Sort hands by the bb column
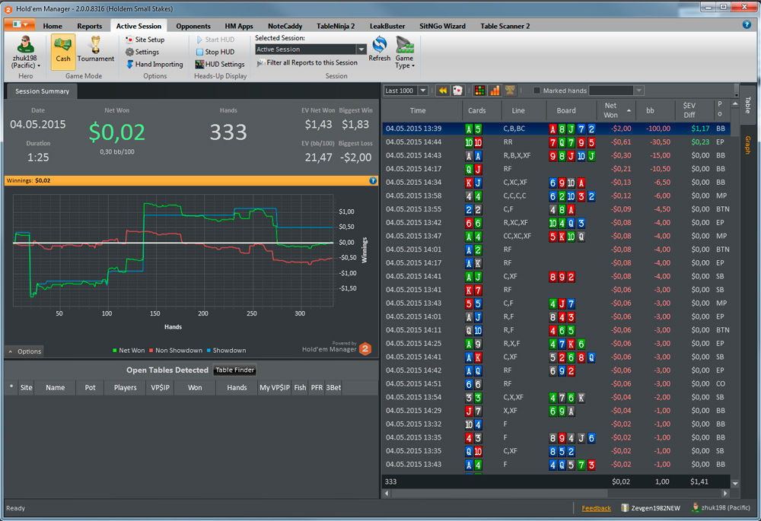The width and height of the screenshot is (761, 521). point(654,110)
